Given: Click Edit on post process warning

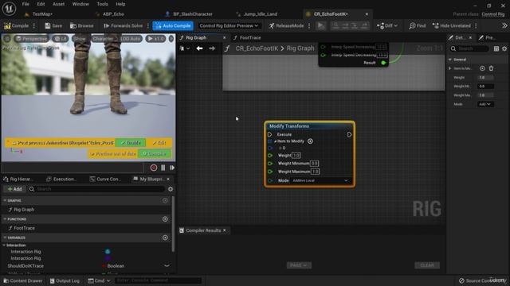Looking at the screenshot, I should tap(159, 143).
